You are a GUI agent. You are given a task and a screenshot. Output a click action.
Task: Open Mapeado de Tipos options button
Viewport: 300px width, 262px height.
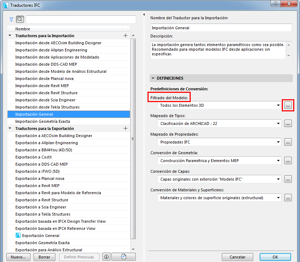pyautogui.click(x=288, y=124)
